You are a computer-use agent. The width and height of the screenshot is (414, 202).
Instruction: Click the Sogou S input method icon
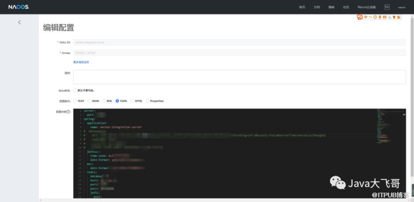pyautogui.click(x=360, y=17)
